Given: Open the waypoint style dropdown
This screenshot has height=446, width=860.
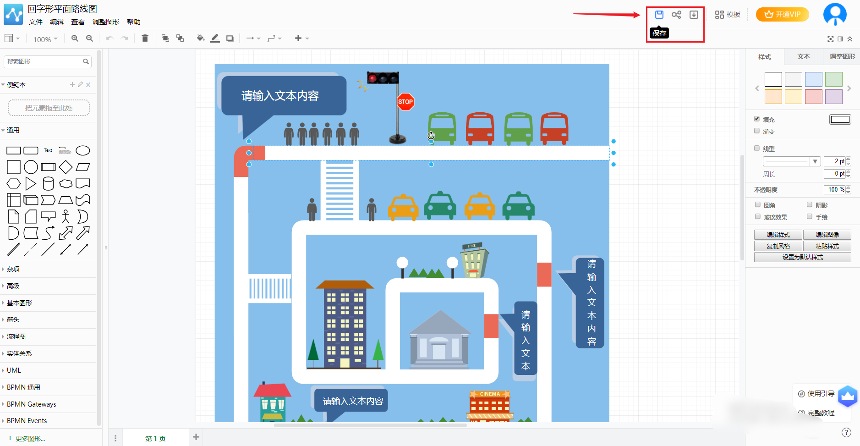Looking at the screenshot, I should (274, 39).
